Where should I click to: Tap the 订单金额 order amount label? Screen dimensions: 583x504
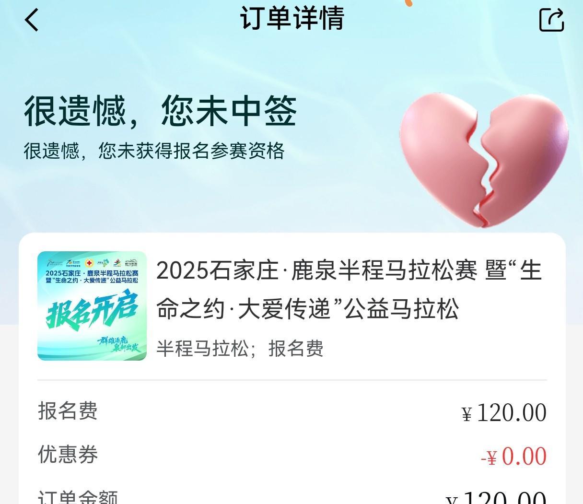[x=78, y=497]
